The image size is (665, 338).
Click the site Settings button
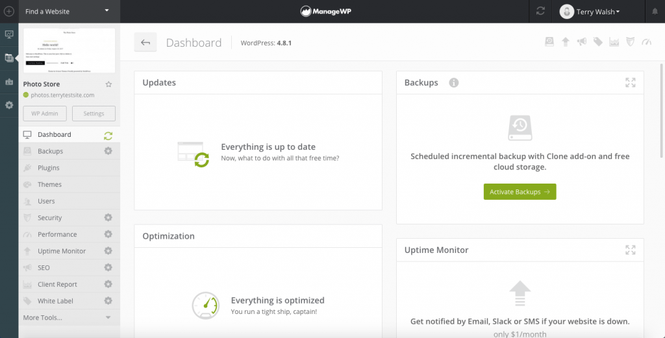[94, 114]
